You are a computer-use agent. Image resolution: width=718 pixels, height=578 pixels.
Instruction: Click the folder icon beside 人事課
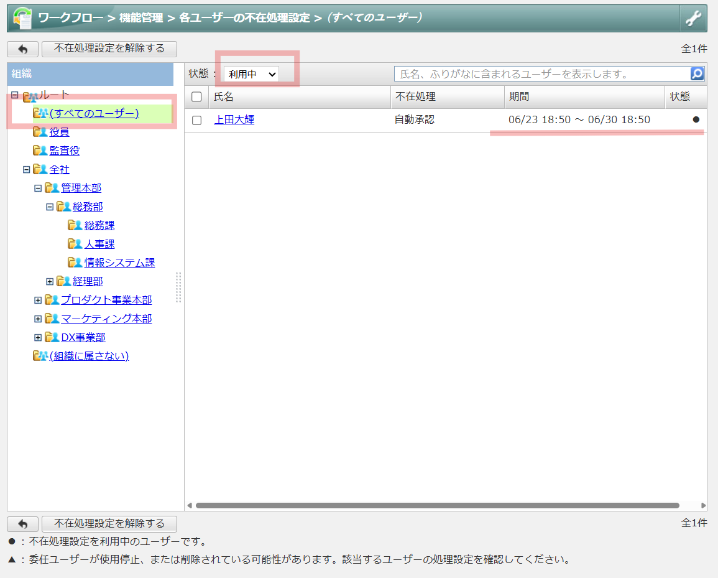tap(75, 244)
